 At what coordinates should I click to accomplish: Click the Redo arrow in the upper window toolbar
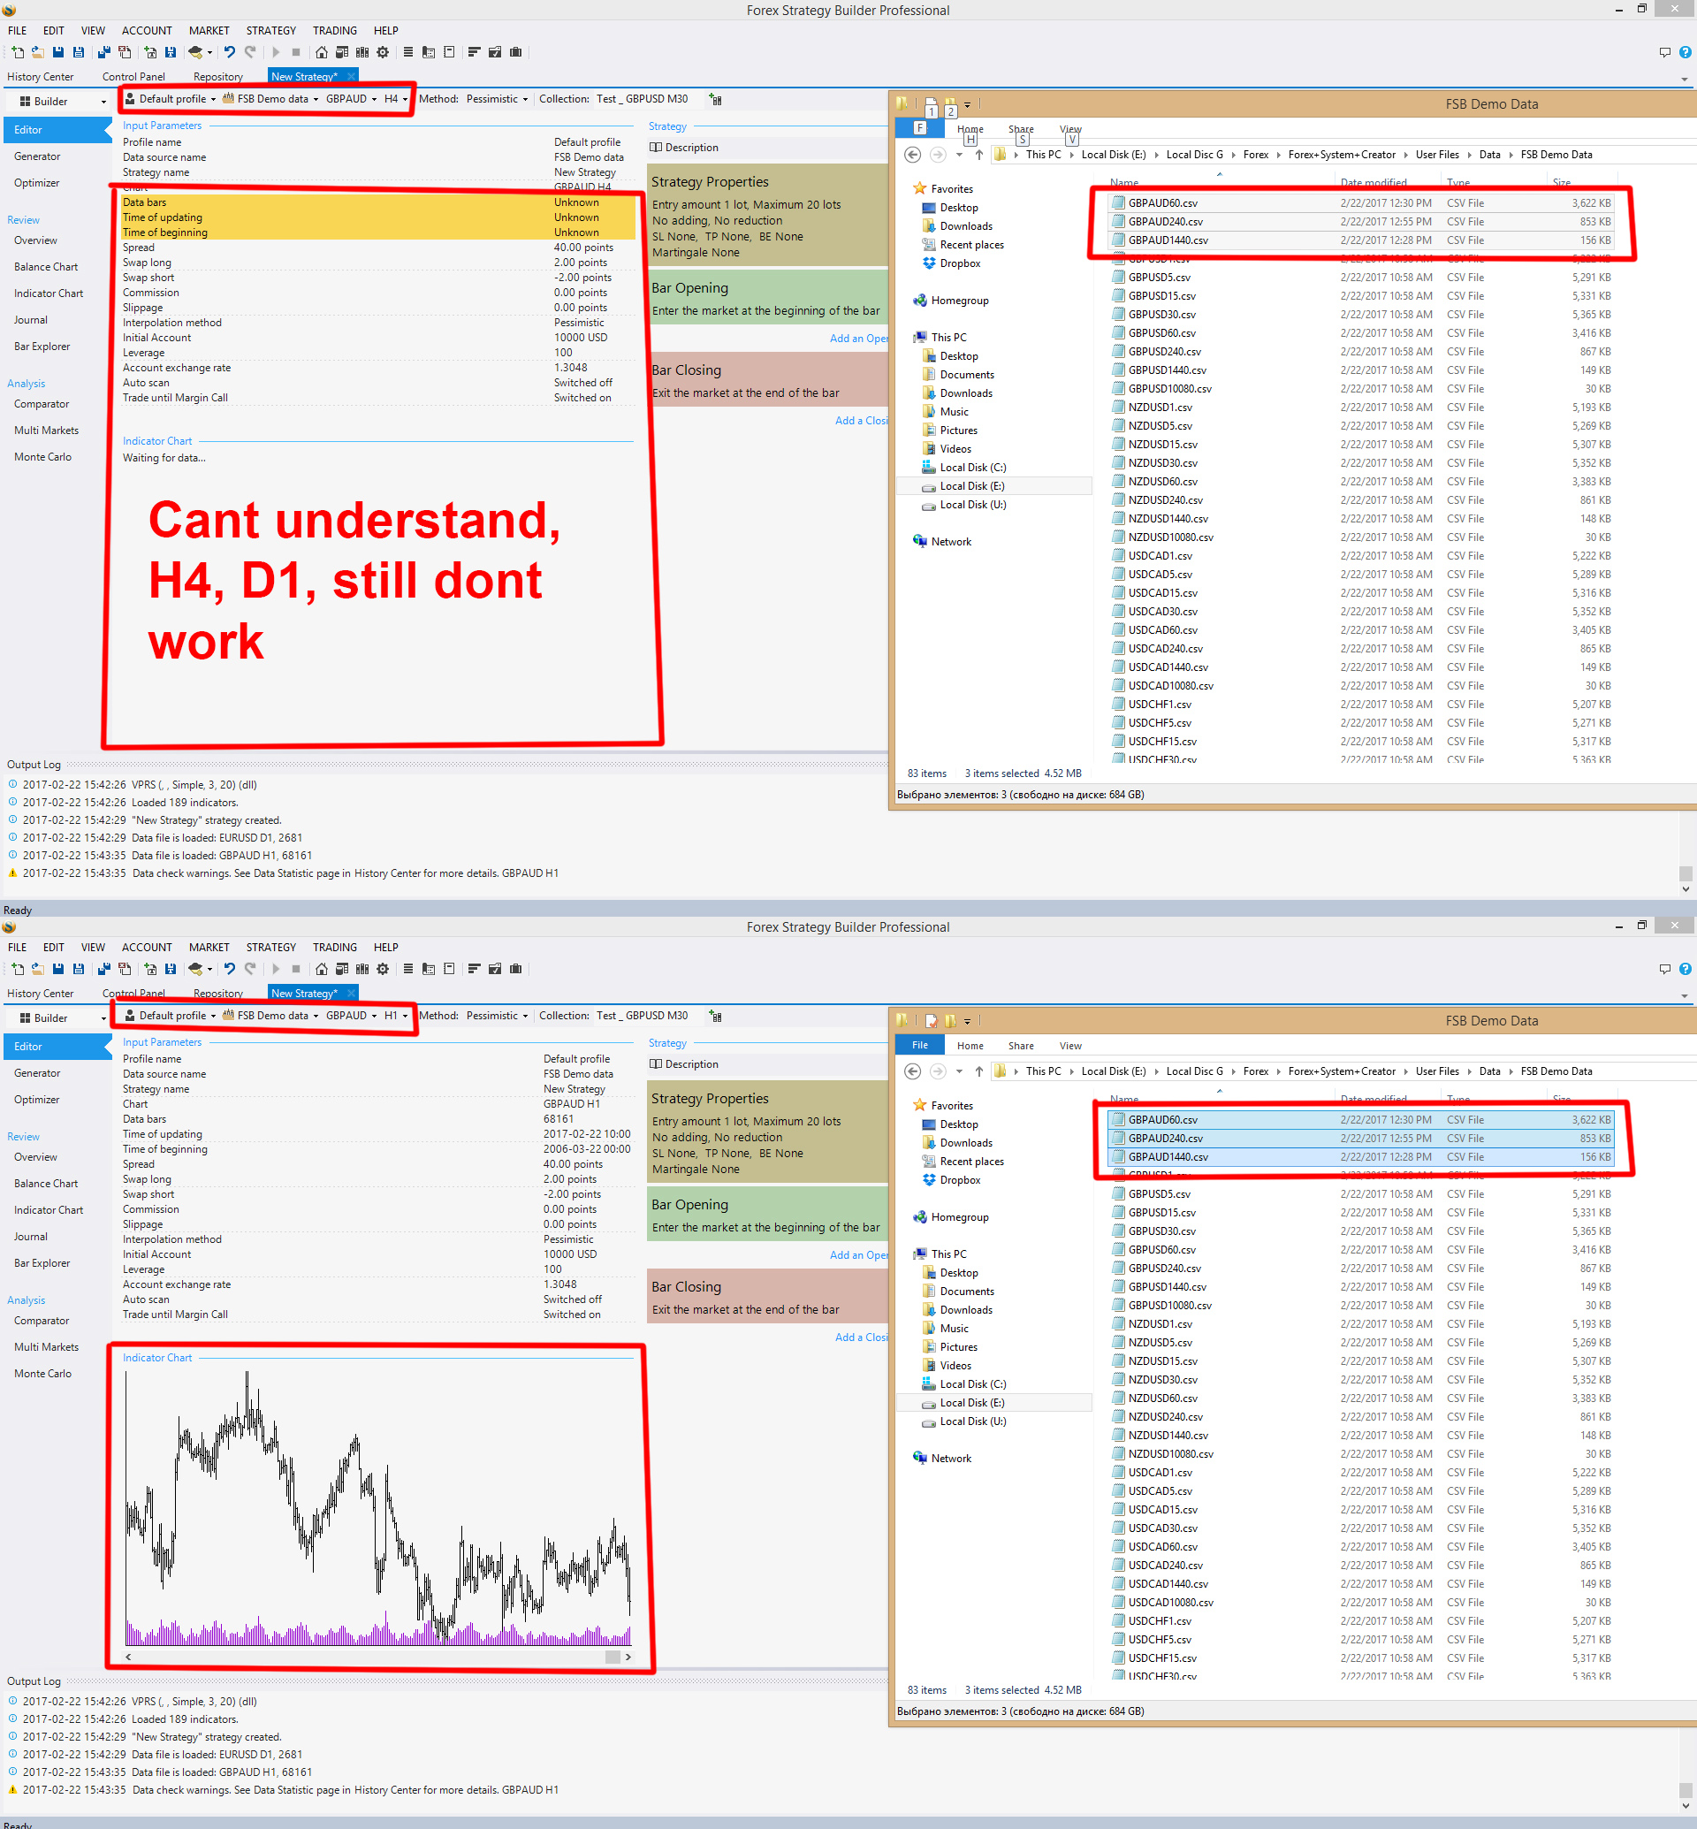coord(250,52)
